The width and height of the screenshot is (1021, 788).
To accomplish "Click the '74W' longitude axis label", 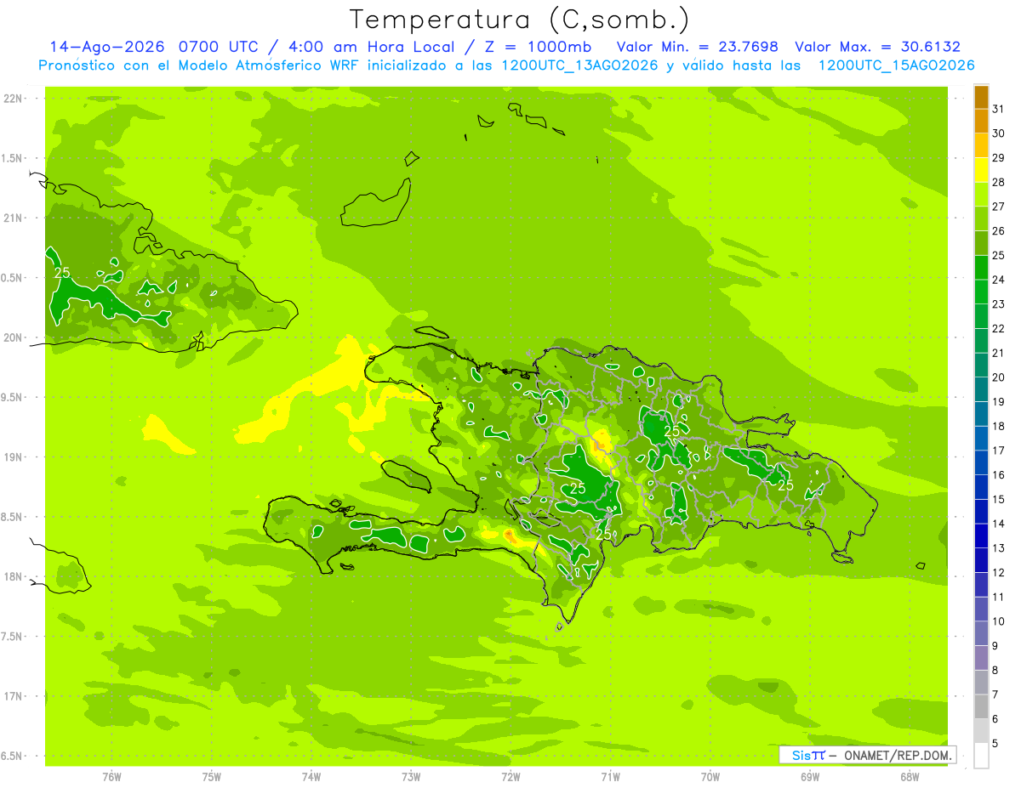I will coord(311,776).
